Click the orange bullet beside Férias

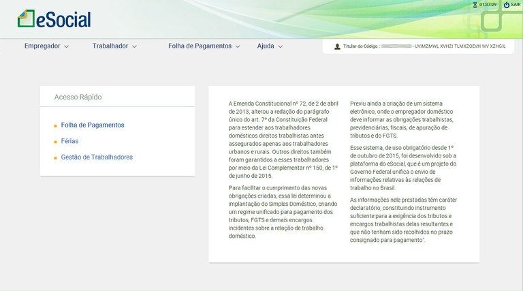pos(55,142)
